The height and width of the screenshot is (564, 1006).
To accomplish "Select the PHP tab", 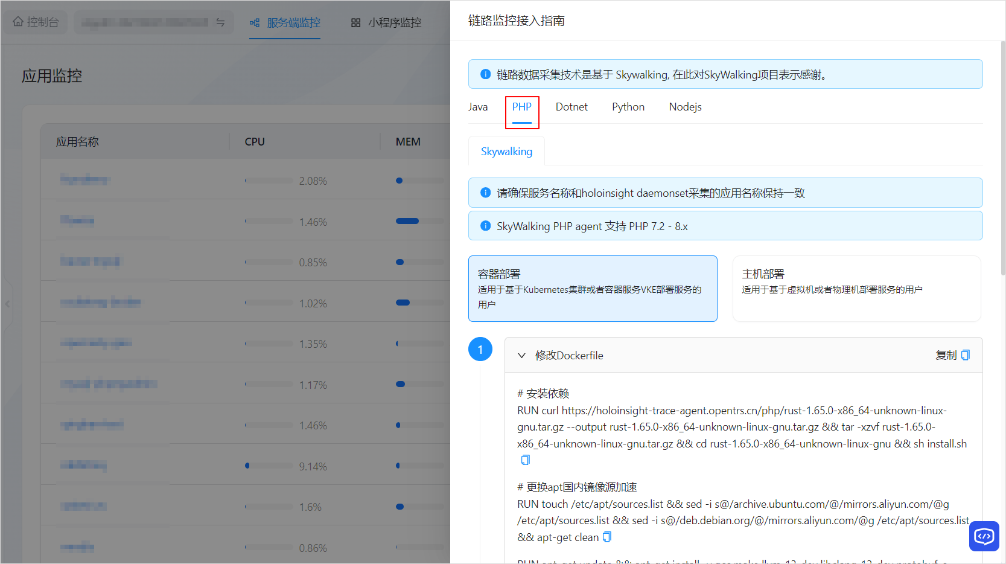I will coord(522,107).
